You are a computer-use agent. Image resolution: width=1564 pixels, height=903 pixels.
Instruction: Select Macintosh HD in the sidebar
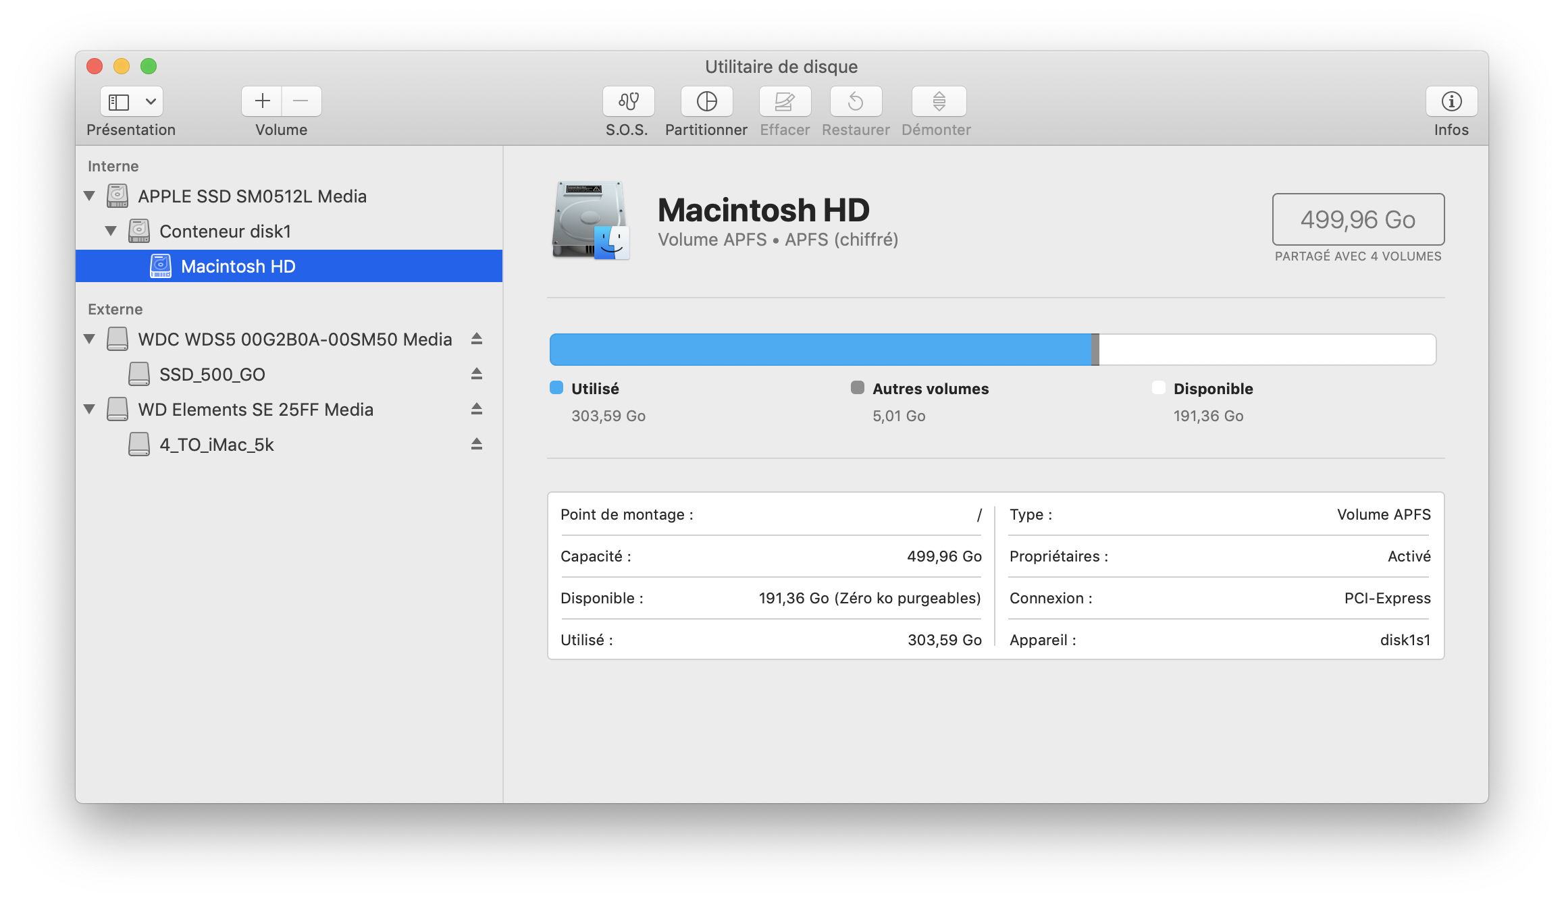click(x=238, y=267)
